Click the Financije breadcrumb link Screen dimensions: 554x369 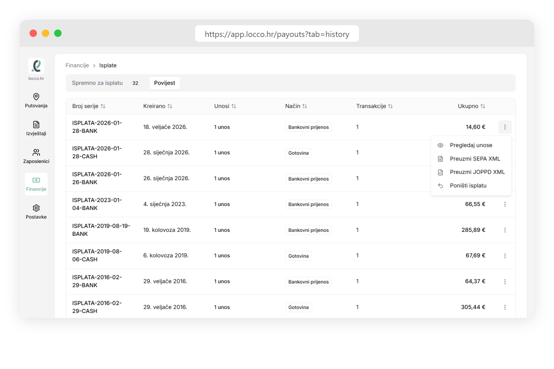tap(77, 65)
